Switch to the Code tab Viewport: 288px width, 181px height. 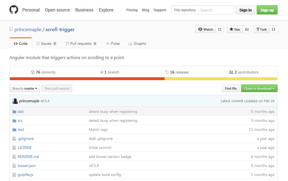click(21, 43)
